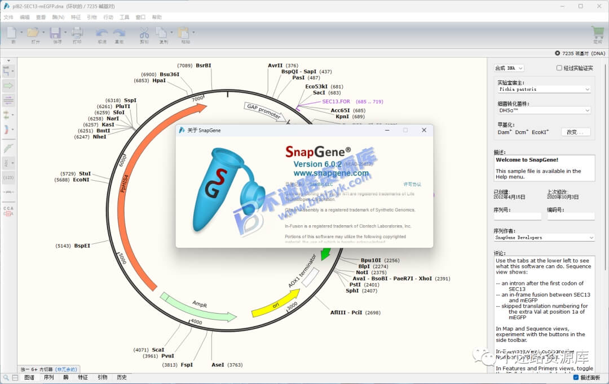Screen dimensions: 609x384
Task: Open the 文件 File menu
Action: pos(8,17)
